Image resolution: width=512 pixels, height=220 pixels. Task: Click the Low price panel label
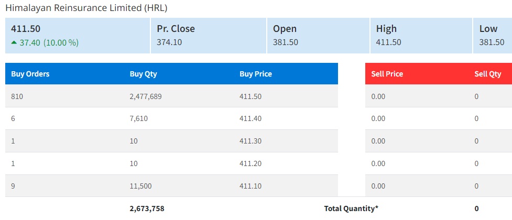point(488,29)
